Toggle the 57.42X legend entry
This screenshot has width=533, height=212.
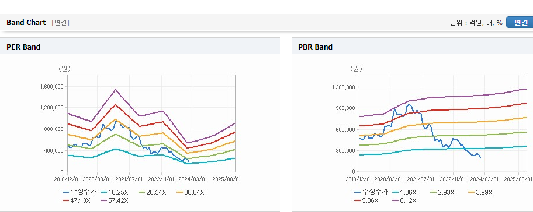pyautogui.click(x=115, y=200)
